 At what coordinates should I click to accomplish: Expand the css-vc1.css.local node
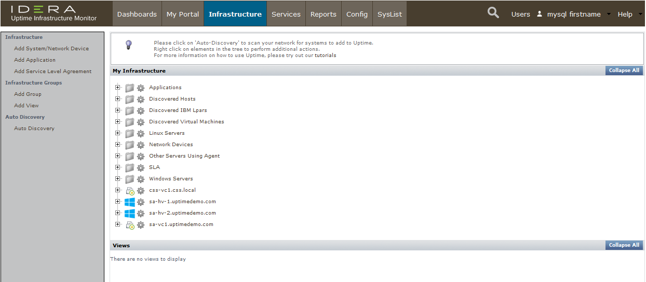tap(117, 190)
